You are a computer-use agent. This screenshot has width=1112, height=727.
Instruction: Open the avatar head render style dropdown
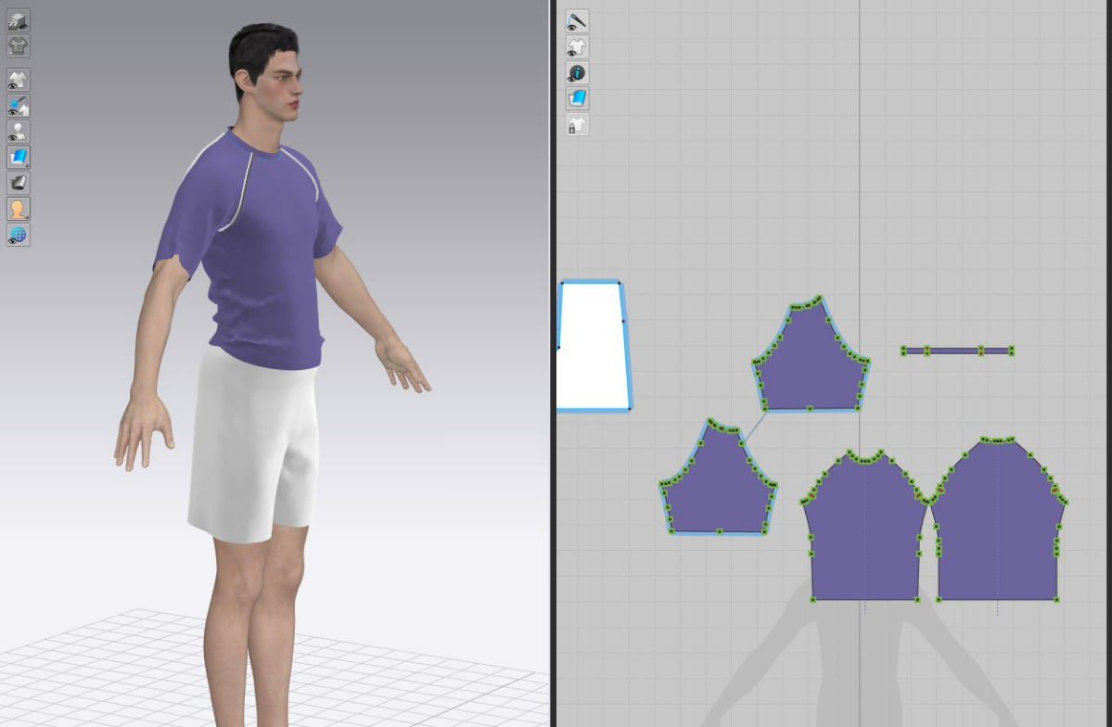click(19, 209)
